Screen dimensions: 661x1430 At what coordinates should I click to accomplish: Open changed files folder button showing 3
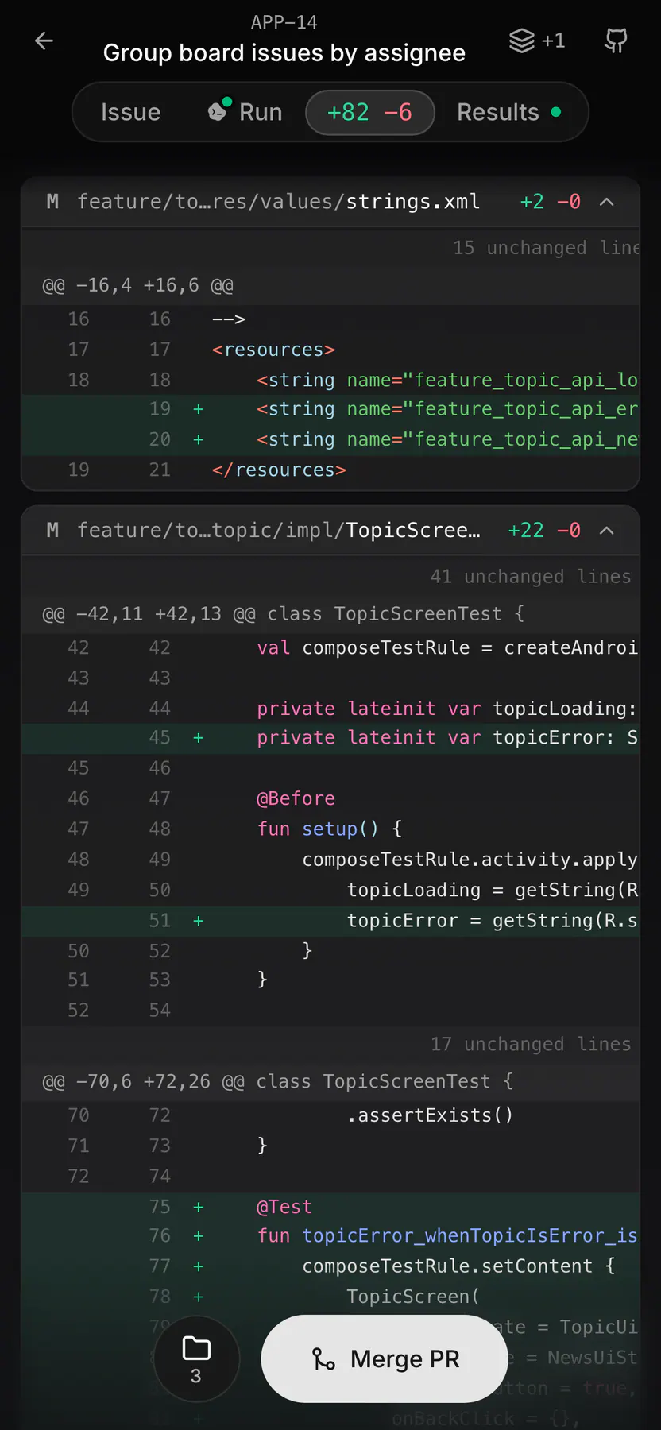[196, 1358]
